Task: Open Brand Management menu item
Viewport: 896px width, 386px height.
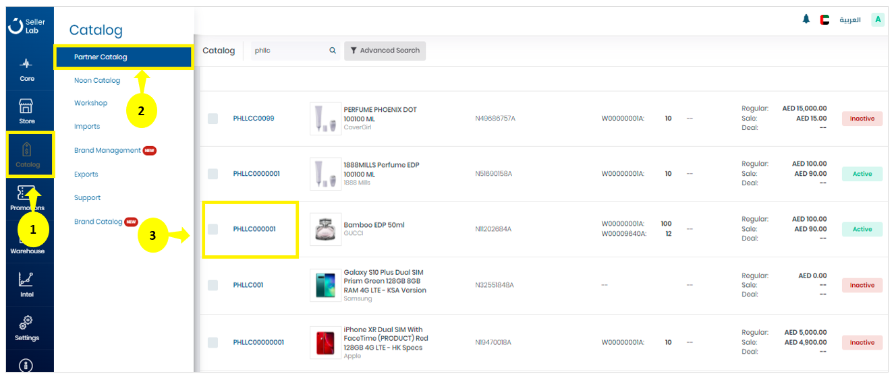Action: pos(108,150)
